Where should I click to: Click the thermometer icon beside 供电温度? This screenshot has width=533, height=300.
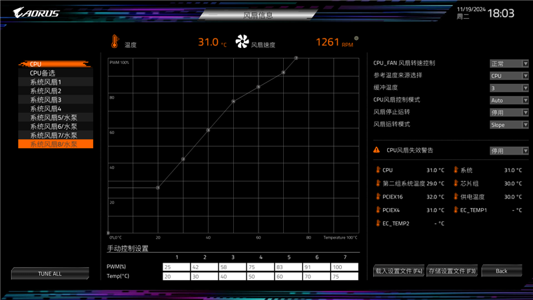(456, 196)
